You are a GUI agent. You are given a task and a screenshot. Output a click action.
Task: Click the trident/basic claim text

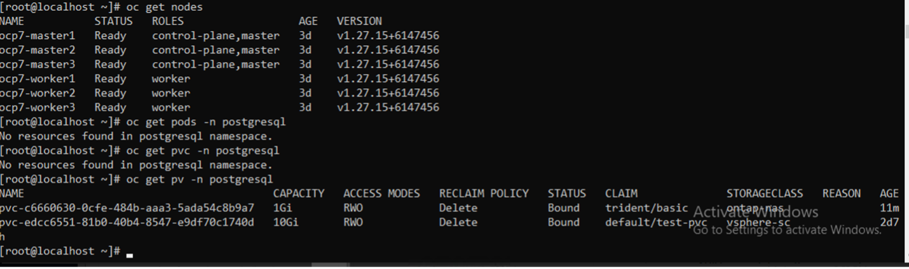(646, 208)
